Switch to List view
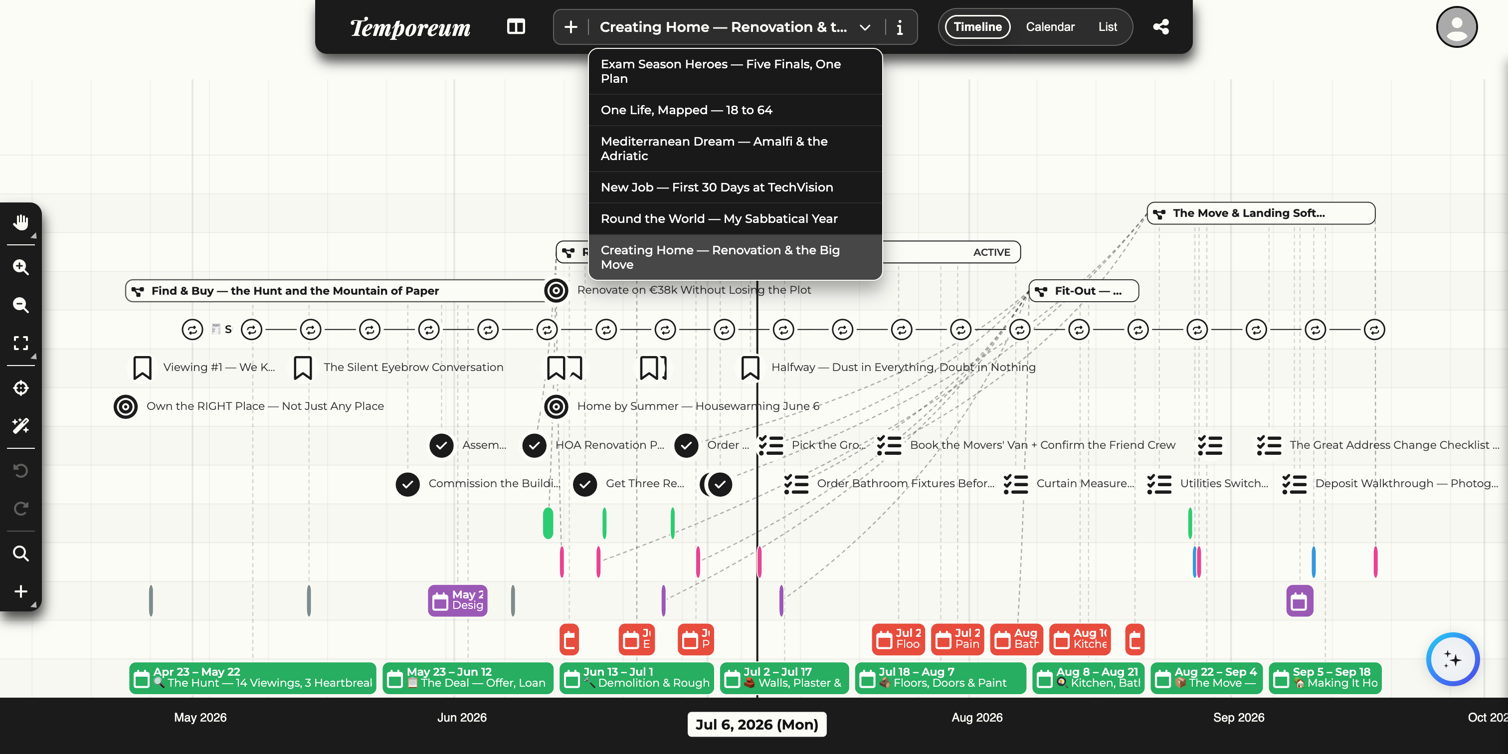Viewport: 1508px width, 754px height. click(1108, 27)
